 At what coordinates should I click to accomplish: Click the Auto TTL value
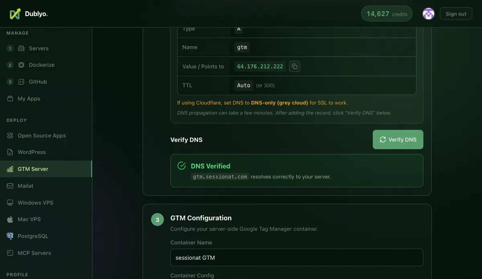(243, 85)
